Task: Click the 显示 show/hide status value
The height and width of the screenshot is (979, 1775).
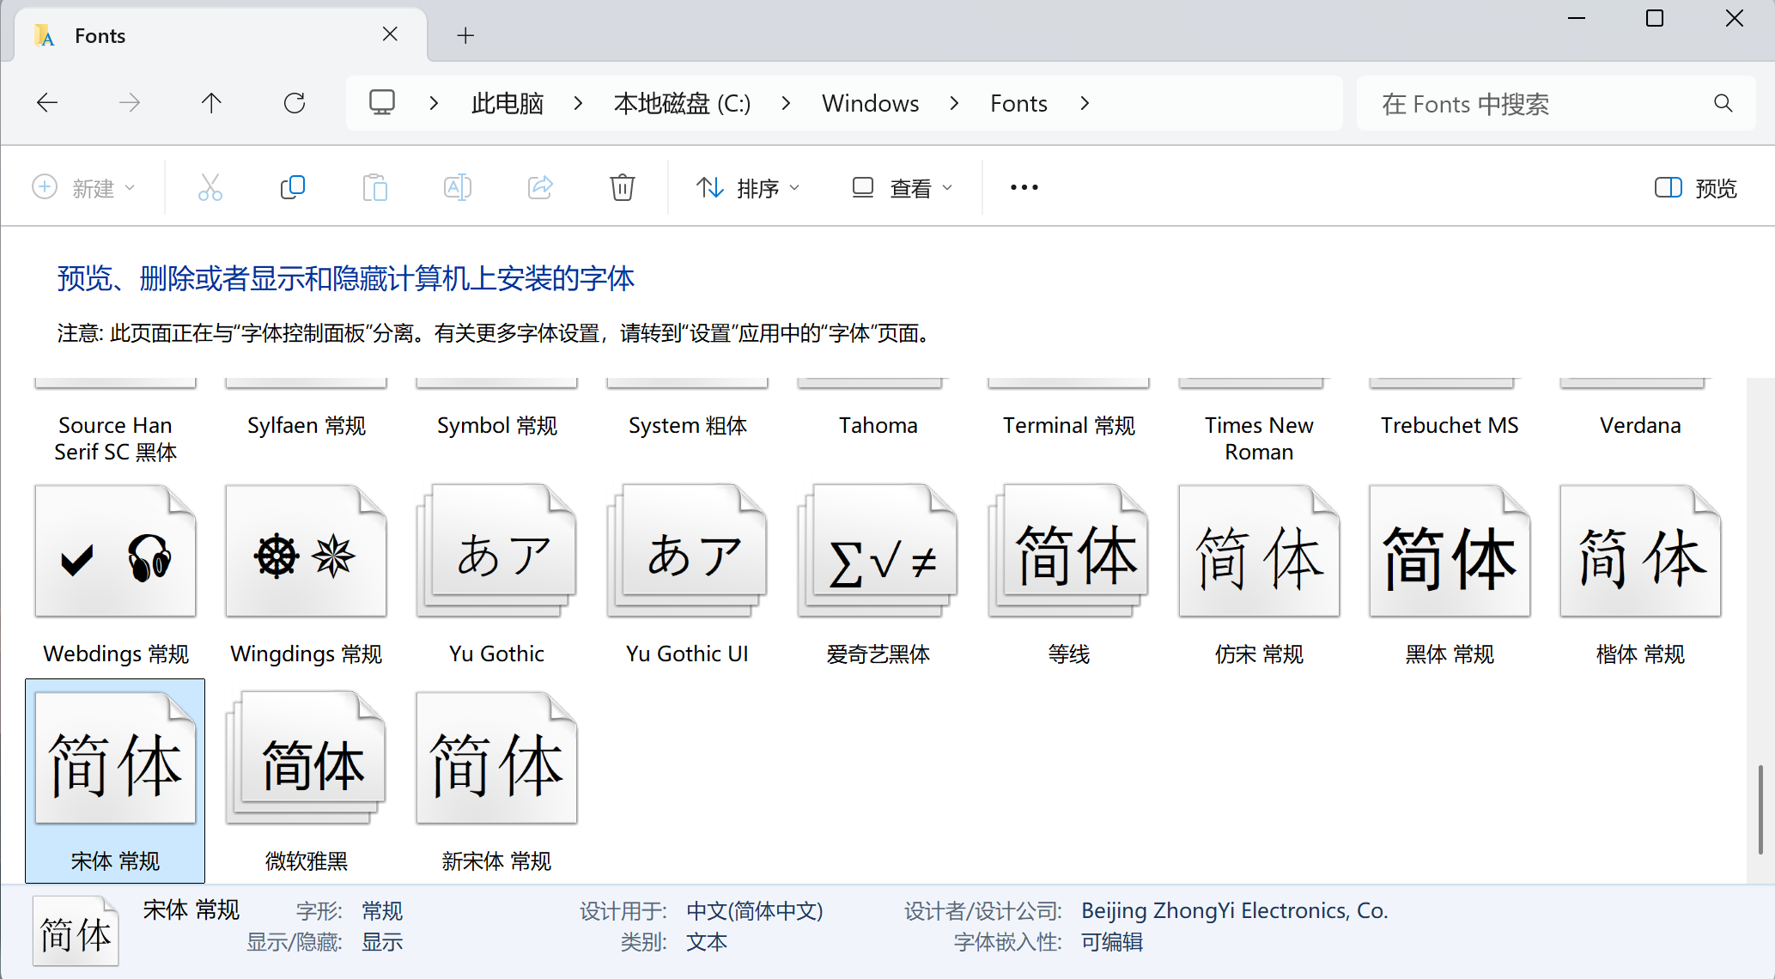Action: [382, 942]
